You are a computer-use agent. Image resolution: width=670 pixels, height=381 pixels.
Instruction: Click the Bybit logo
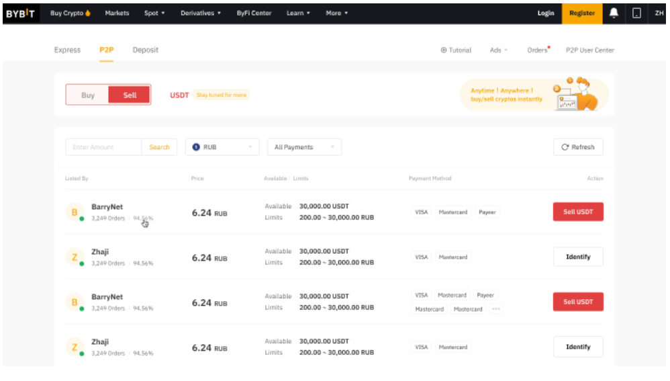pos(20,13)
